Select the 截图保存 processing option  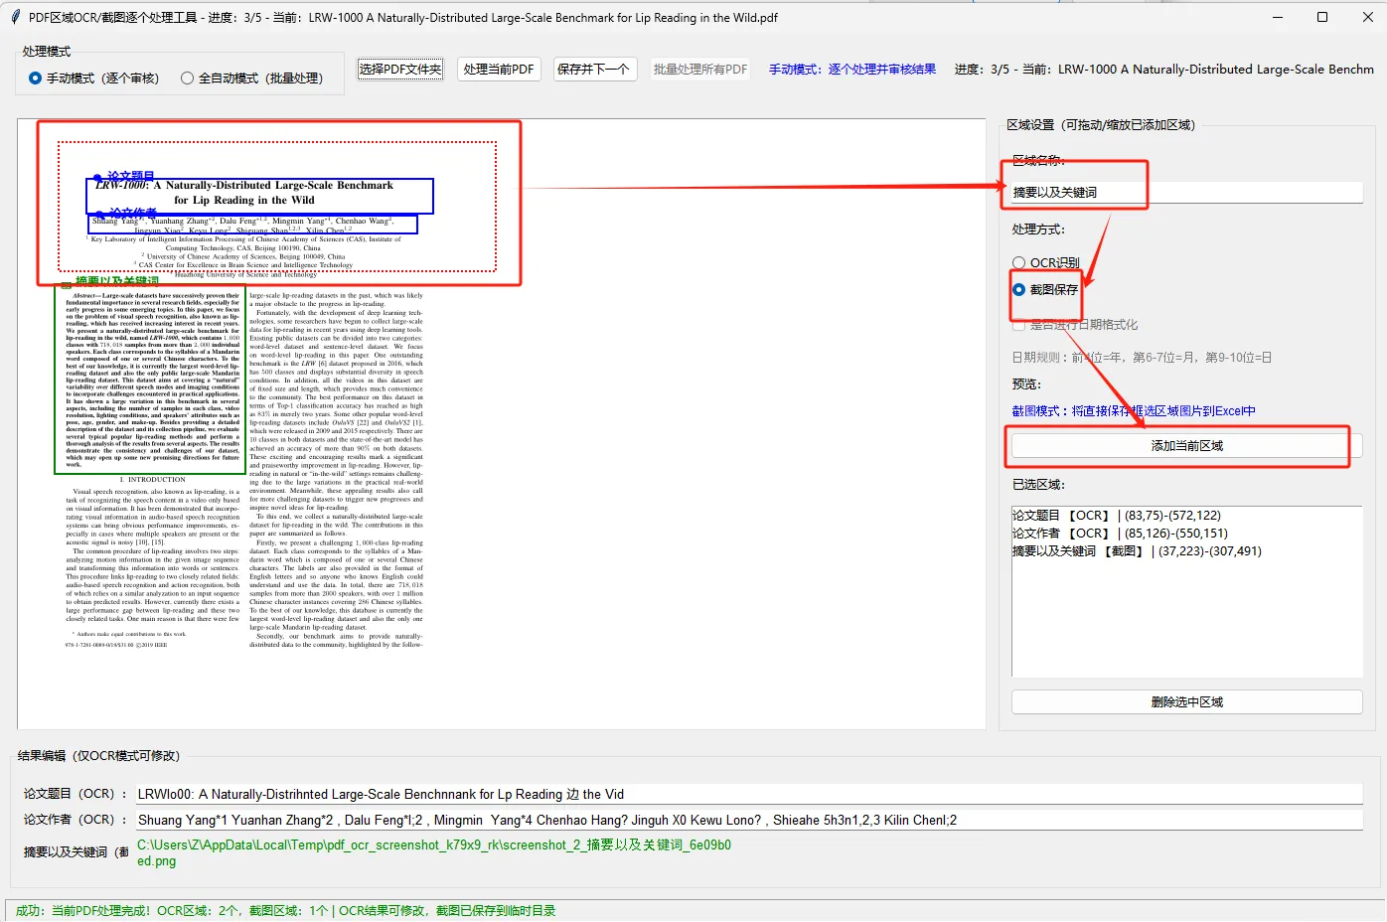1019,291
